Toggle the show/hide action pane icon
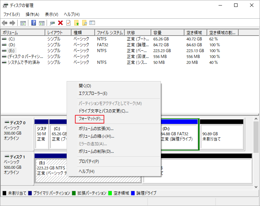 [x=42, y=23]
